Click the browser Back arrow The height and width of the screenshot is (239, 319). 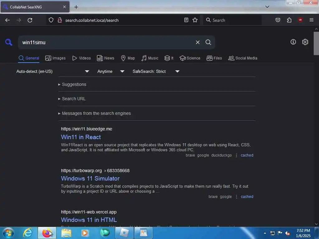pyautogui.click(x=7, y=20)
